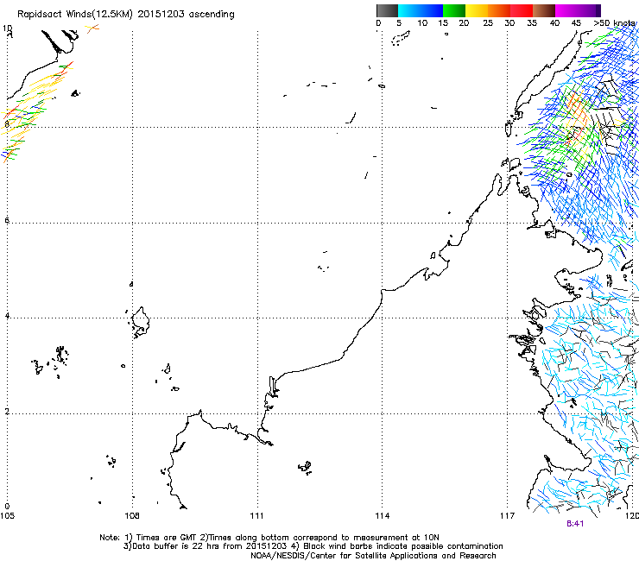This screenshot has height=561, width=639.
Task: Click the '105' longitude axis label
Action: click(x=7, y=516)
